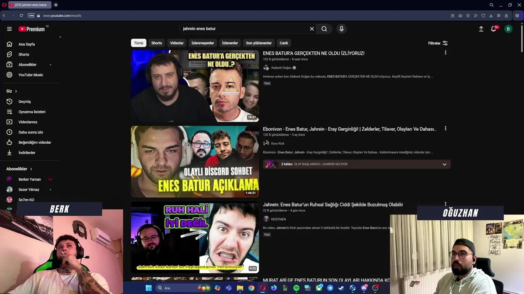The height and width of the screenshot is (294, 524).
Task: Open more options for Ataberk Doğan video
Action: pos(445,53)
